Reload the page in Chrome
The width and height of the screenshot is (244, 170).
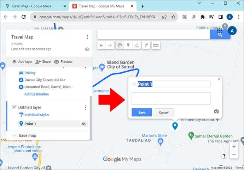click(24, 17)
